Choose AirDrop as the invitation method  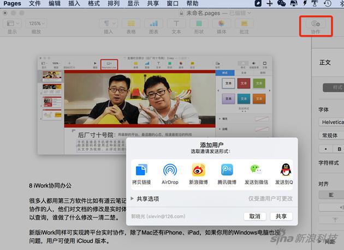pyautogui.click(x=170, y=169)
